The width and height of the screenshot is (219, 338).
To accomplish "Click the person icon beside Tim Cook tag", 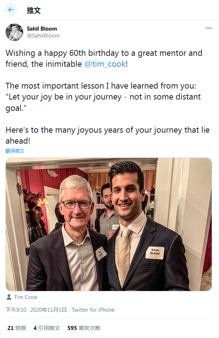I will (9, 297).
